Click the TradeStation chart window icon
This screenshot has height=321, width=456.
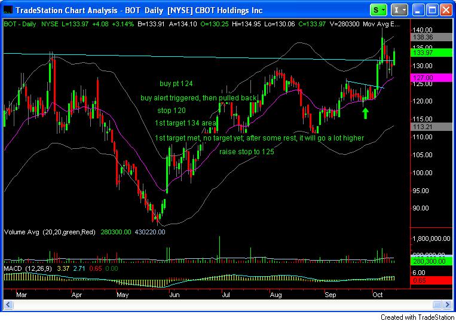tap(8, 10)
